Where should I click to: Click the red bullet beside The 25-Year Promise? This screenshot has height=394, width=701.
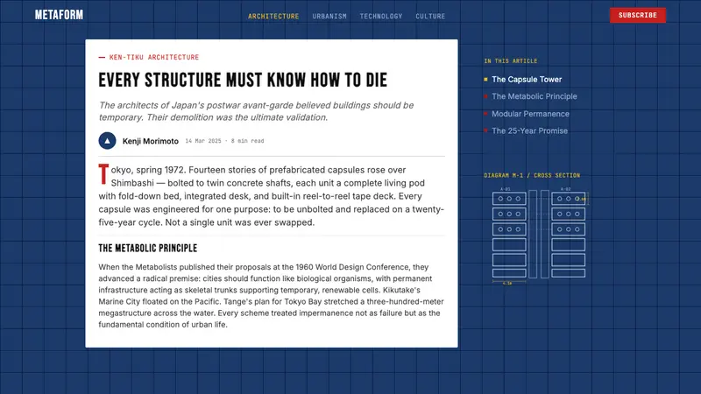pos(485,130)
